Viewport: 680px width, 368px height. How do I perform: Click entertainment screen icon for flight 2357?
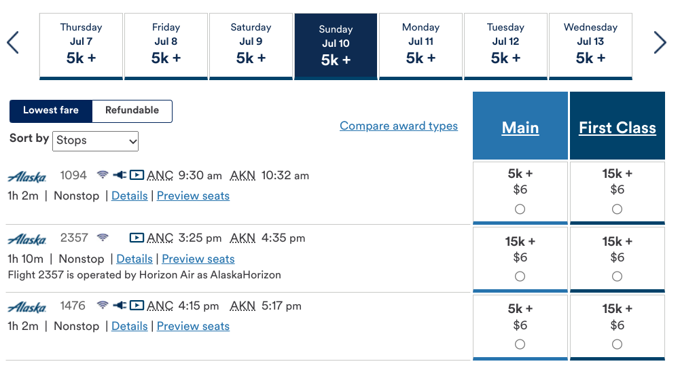137,238
